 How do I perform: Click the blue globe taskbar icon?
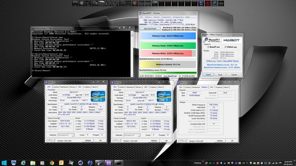[90, 163]
